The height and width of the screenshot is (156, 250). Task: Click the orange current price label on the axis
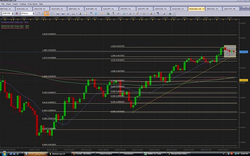tap(244, 80)
